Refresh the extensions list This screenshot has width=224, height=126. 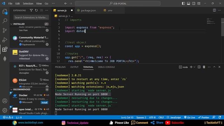click(x=36, y=10)
